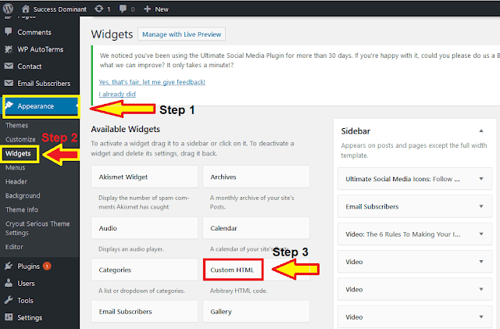
Task: Open the Contact menu item
Action: [x=30, y=66]
